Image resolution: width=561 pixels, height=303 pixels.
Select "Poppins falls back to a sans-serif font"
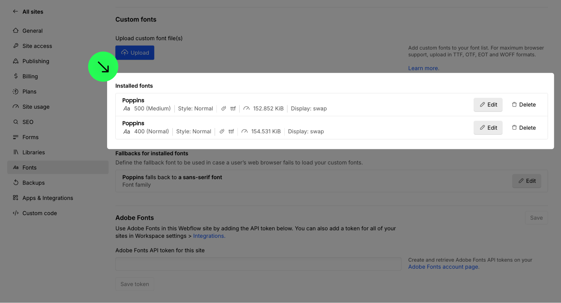172,177
